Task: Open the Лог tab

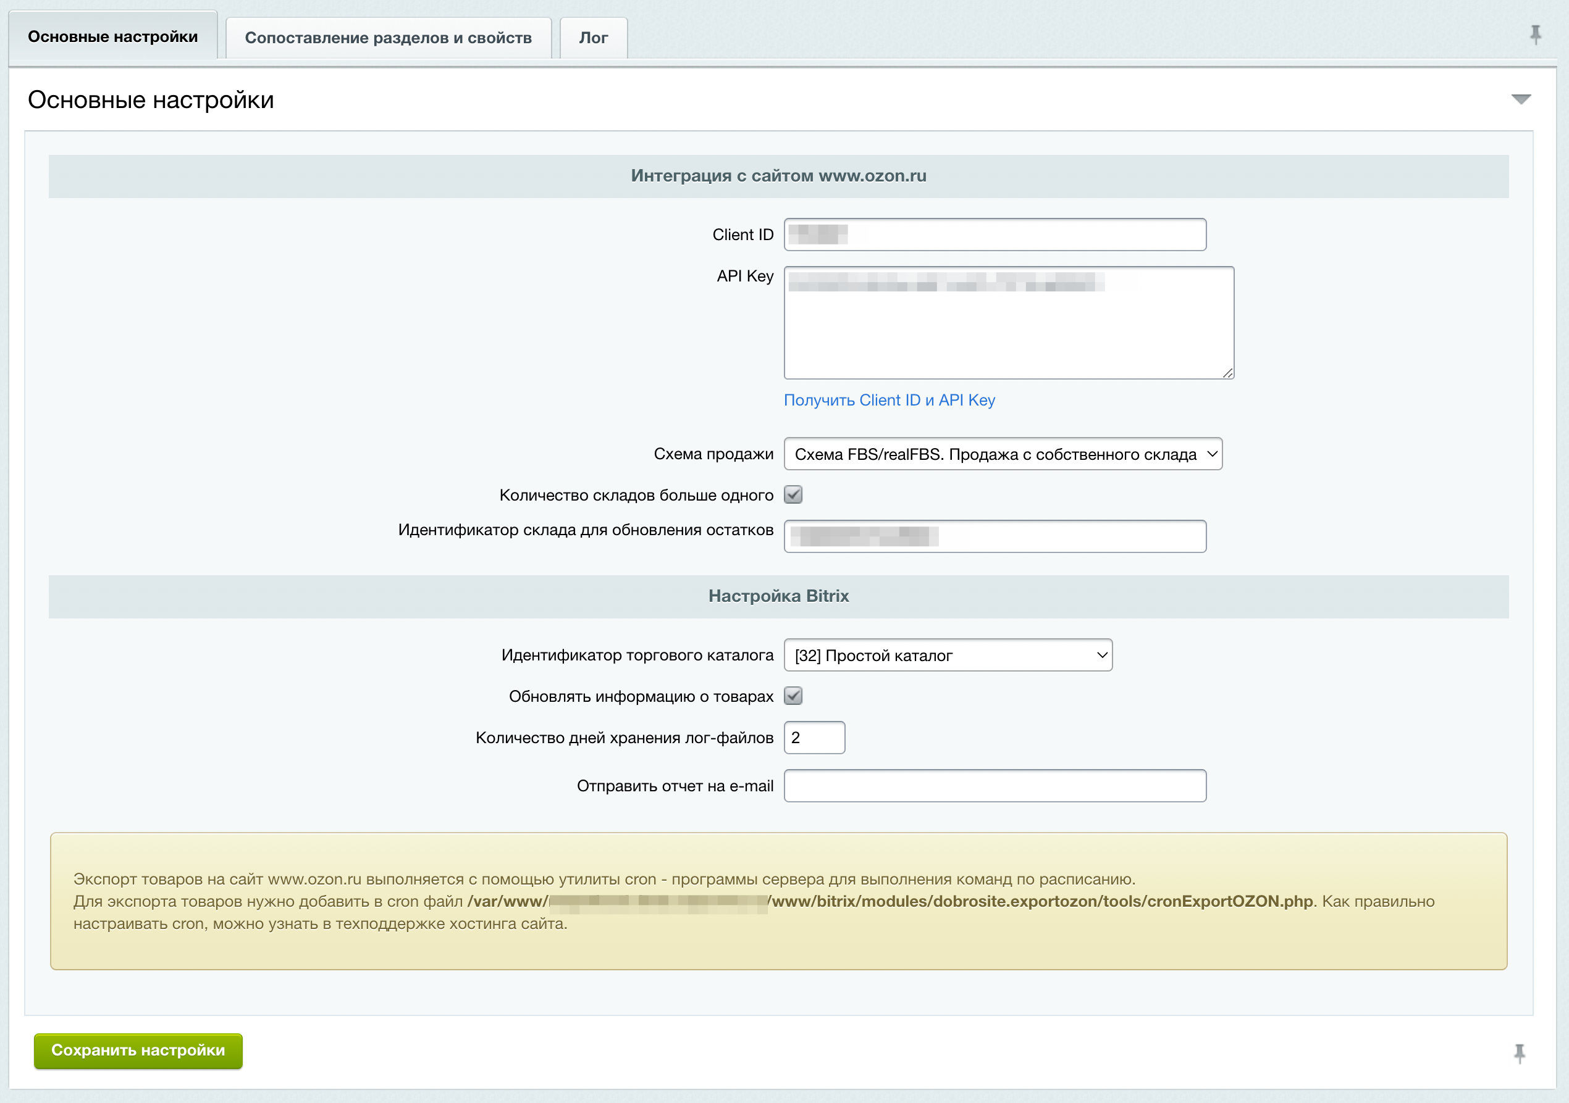Action: [x=593, y=38]
